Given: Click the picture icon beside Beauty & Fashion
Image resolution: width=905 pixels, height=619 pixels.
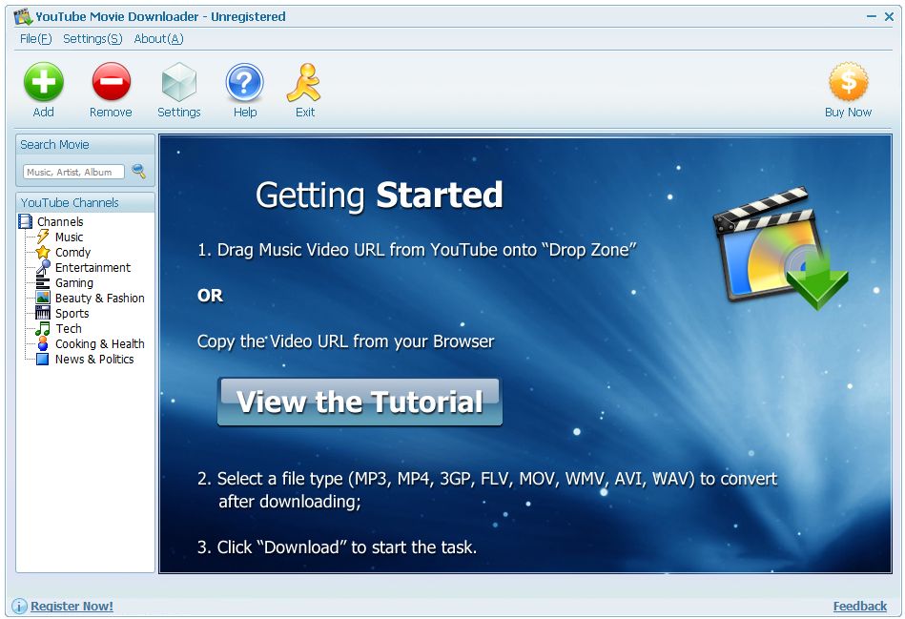Looking at the screenshot, I should click(43, 298).
